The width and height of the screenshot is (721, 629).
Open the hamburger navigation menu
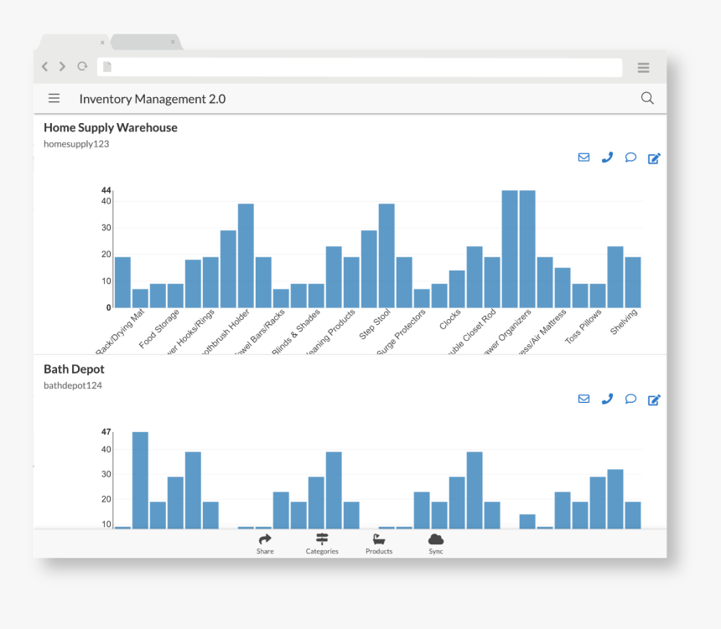54,98
